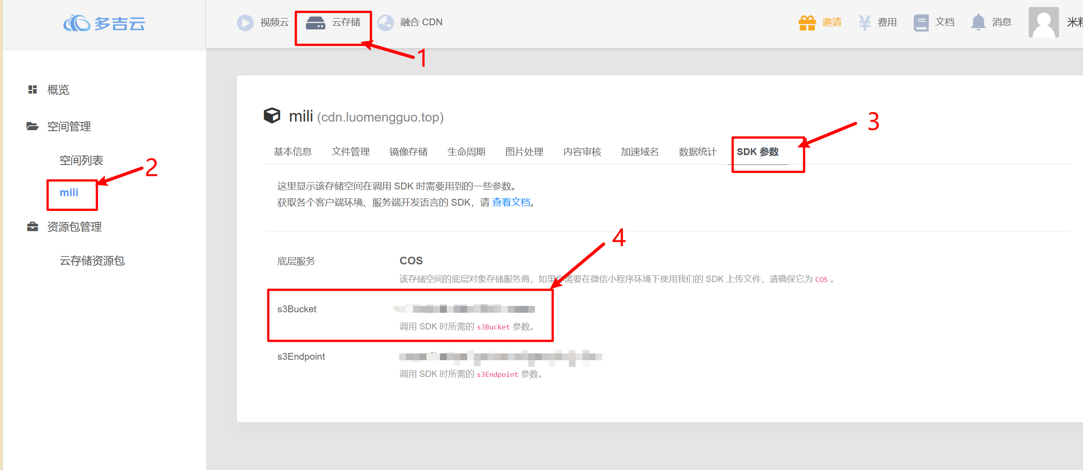Open 消息 notification bell
The image size is (1083, 470).
pyautogui.click(x=978, y=23)
